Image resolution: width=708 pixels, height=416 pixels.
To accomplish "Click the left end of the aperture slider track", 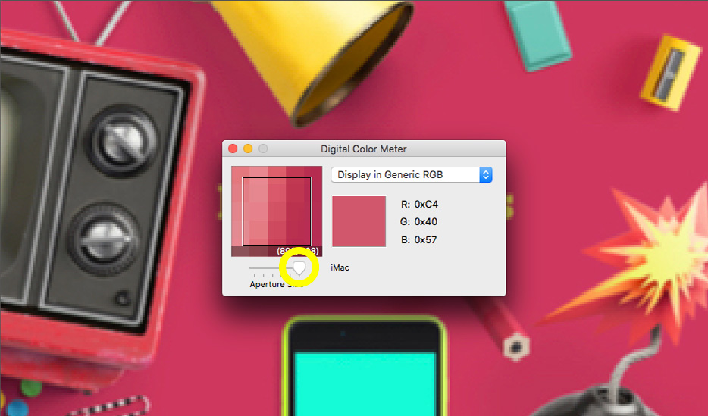I will (x=252, y=267).
